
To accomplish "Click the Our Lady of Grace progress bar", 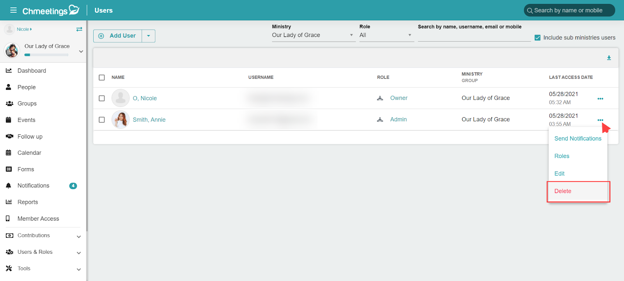I will tap(46, 55).
